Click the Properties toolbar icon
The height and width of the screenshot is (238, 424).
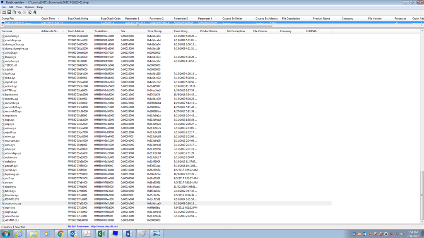tap(24, 12)
